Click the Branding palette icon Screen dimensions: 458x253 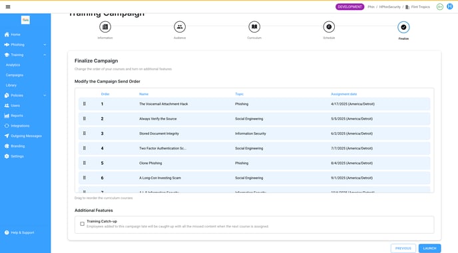pyautogui.click(x=7, y=146)
